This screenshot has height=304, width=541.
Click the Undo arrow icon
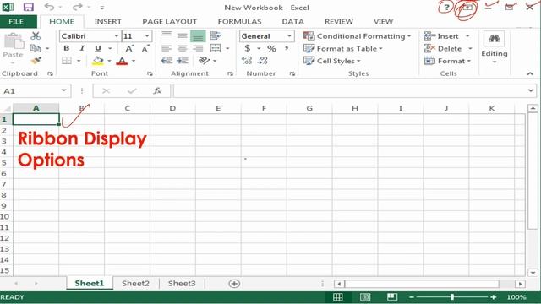click(49, 7)
